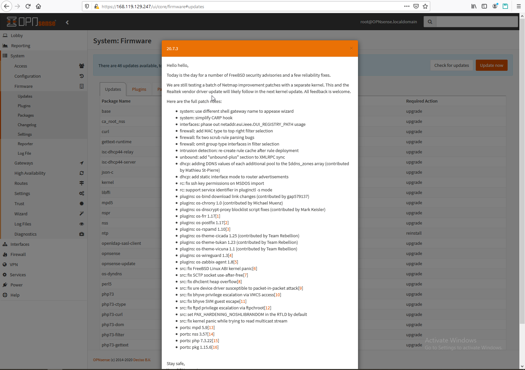525x370 pixels.
Task: Select the Updates tab
Action: [113, 89]
